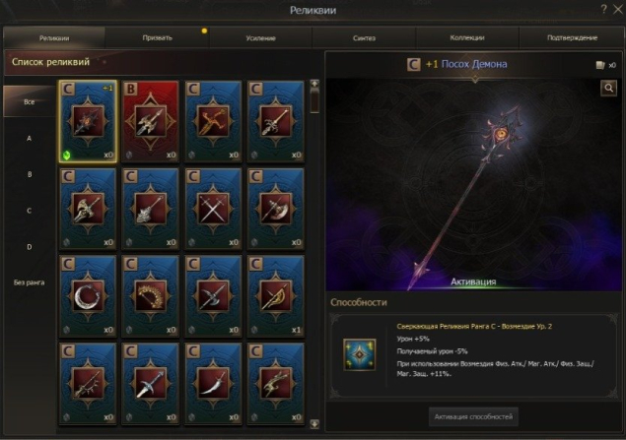Select the double-headed axe relic card
Screen dimensions: 626x440
tap(213, 296)
